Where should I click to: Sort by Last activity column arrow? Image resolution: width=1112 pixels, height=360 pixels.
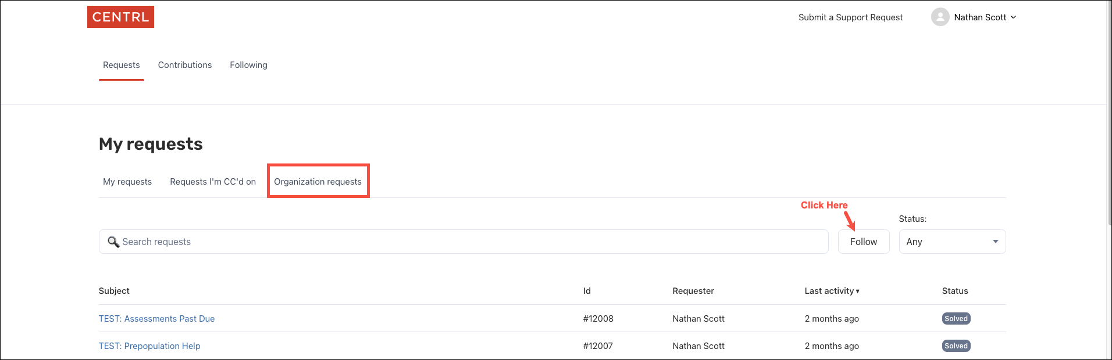point(857,291)
